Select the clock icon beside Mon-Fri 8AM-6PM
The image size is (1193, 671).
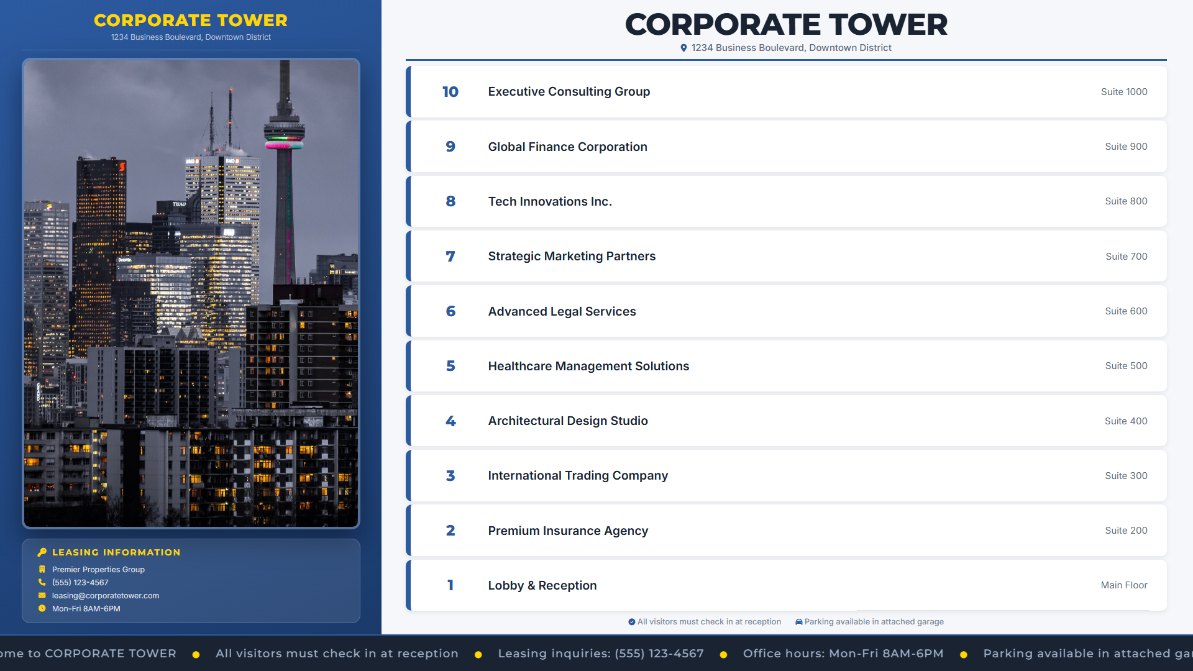tap(42, 608)
